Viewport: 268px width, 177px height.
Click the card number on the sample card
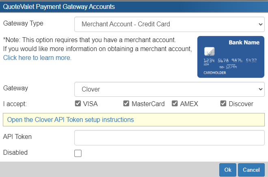pos(230,60)
